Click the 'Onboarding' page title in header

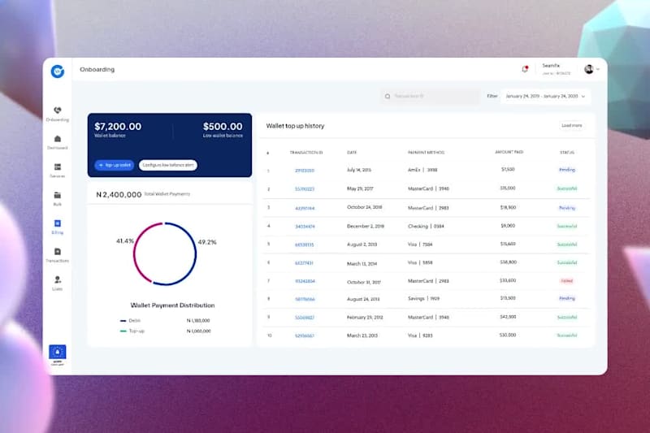pos(97,69)
